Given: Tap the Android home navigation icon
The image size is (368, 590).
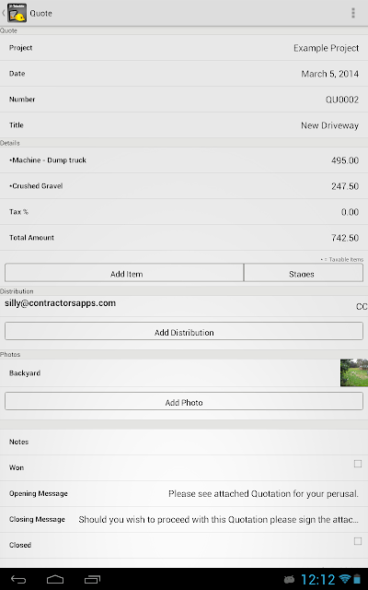Looking at the screenshot, I should click(x=55, y=580).
